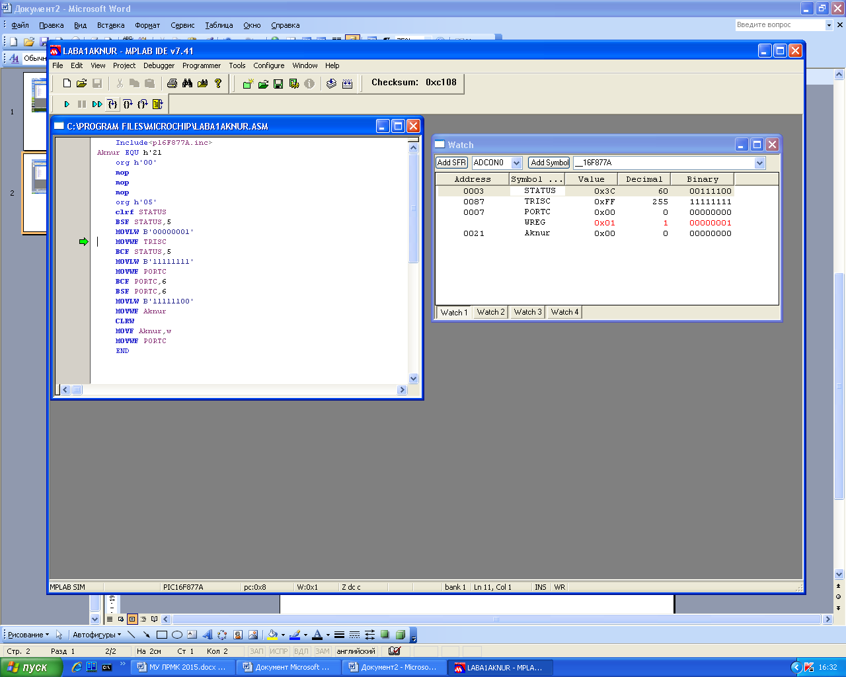Open the Programmer menu in MPLAB
This screenshot has height=677, width=846.
click(x=202, y=65)
